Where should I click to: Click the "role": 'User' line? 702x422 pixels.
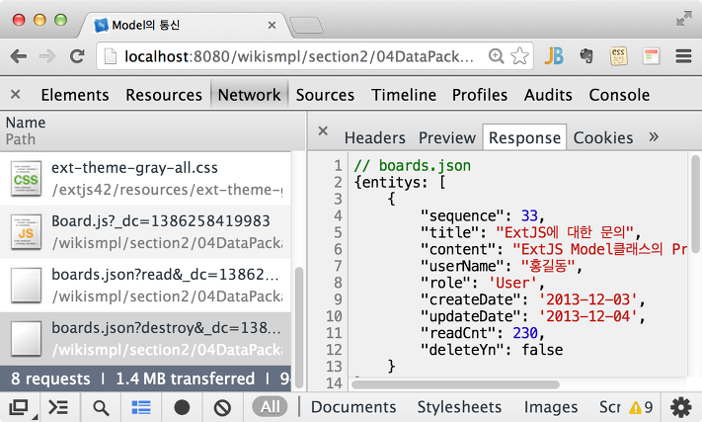click(x=482, y=283)
